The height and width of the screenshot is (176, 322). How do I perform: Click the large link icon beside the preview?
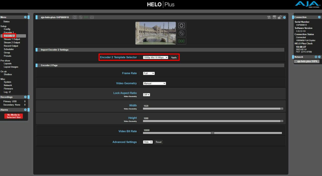pyautogui.click(x=181, y=33)
